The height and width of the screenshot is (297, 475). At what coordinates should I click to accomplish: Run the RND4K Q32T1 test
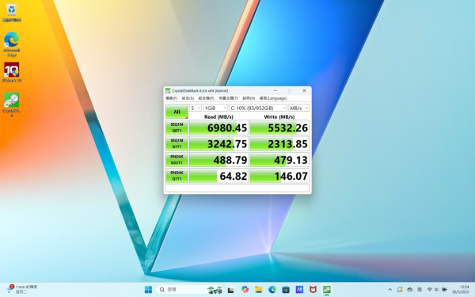[177, 160]
